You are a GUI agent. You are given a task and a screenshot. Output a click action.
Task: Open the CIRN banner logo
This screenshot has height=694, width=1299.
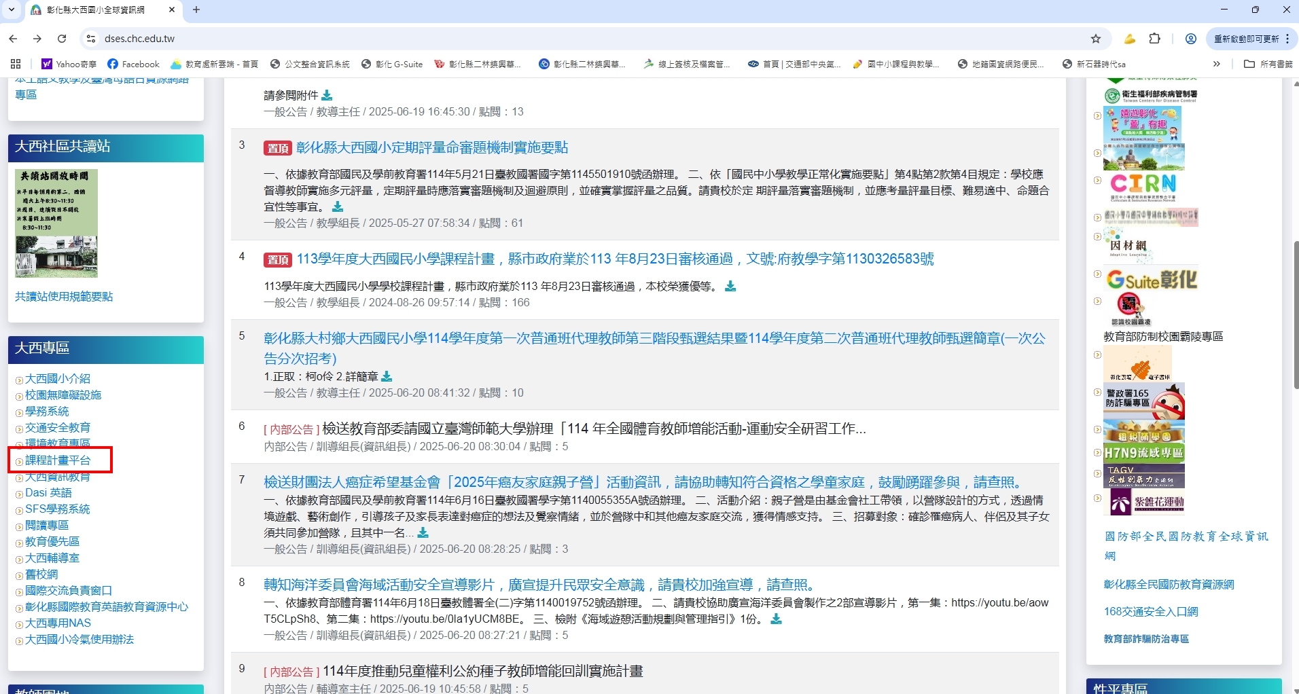point(1143,184)
